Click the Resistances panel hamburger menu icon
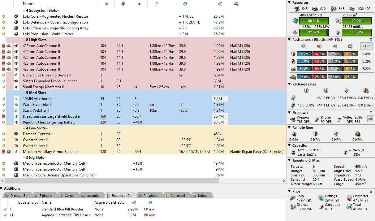The image size is (375, 221). click(371, 40)
